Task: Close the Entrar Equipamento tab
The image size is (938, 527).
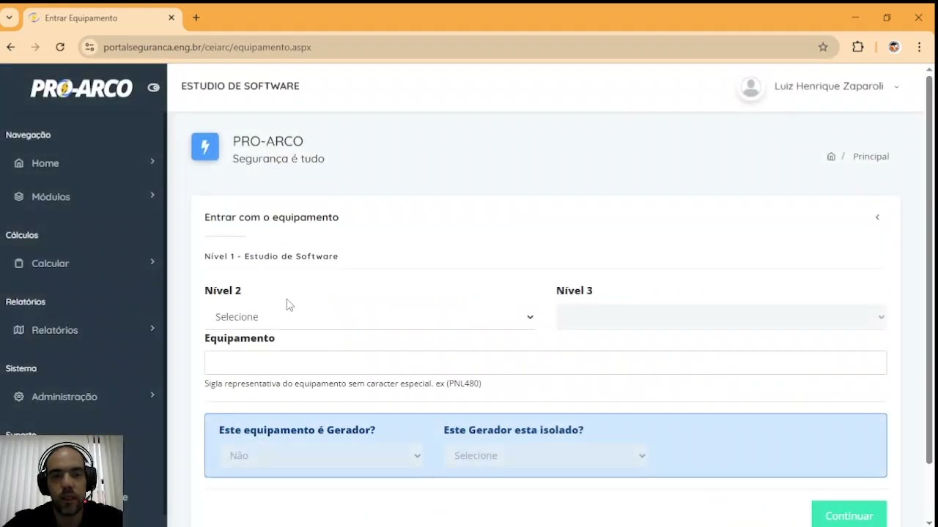Action: [171, 18]
